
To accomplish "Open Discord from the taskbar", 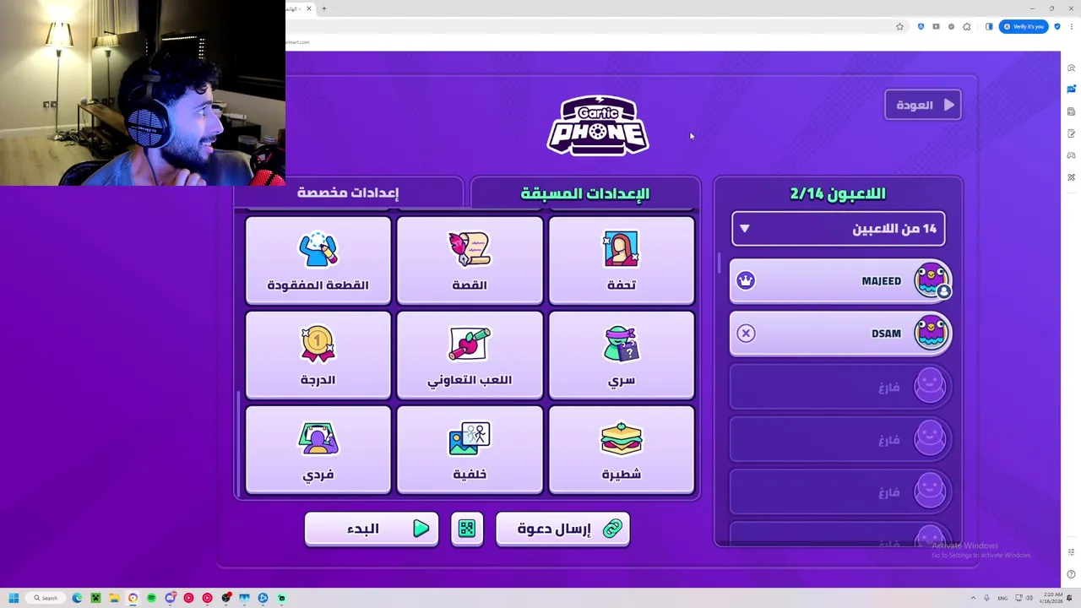I will tap(170, 598).
